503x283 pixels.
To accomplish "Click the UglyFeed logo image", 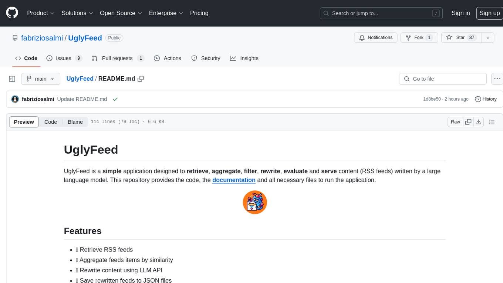I will click(255, 202).
